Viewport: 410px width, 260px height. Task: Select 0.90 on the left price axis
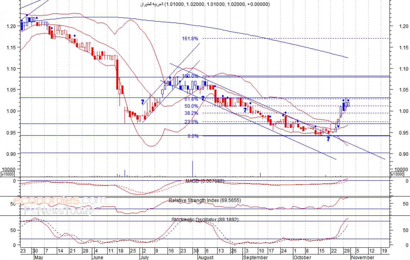click(x=11, y=154)
